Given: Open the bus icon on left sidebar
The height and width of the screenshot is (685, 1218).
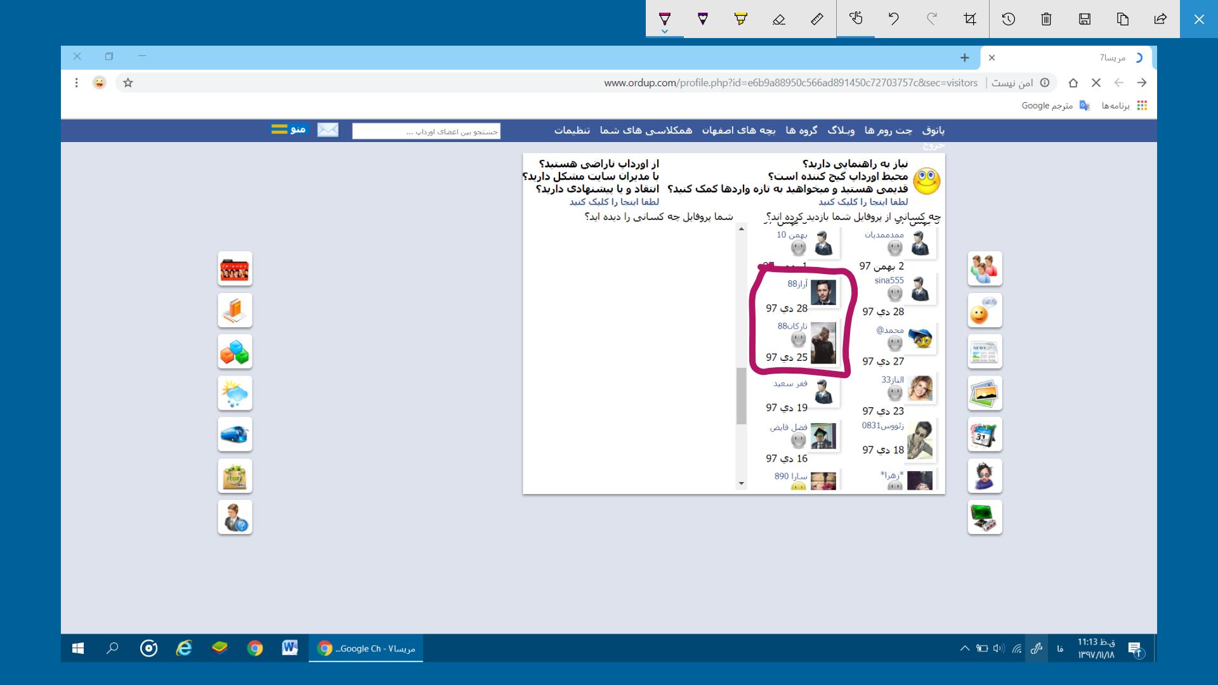Looking at the screenshot, I should click(x=235, y=434).
